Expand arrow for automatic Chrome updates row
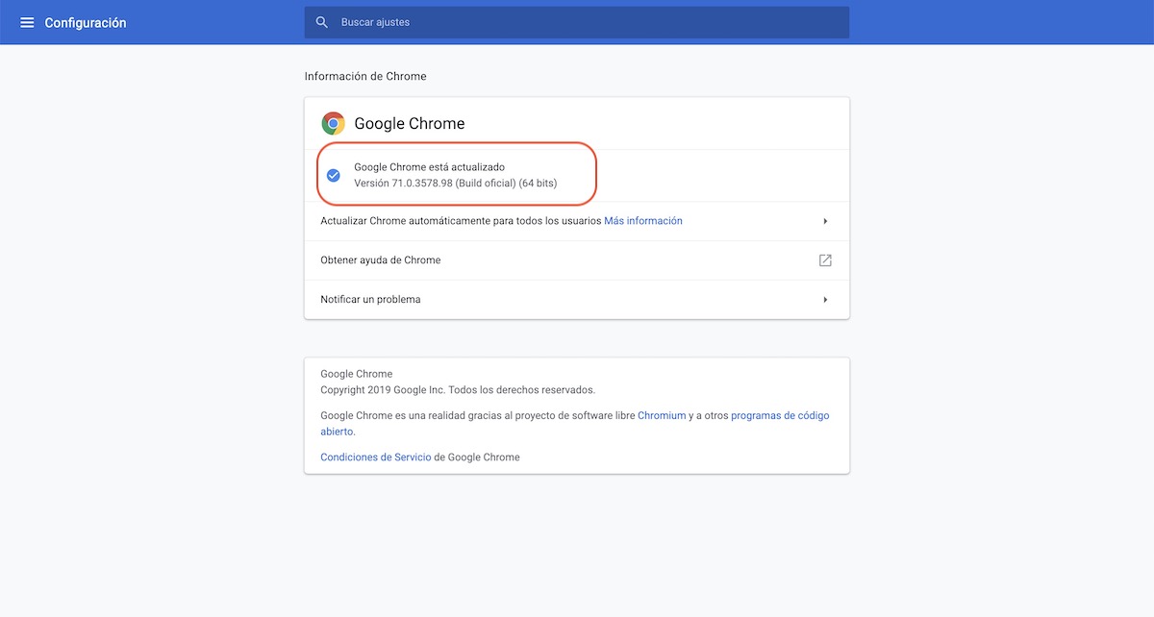The image size is (1154, 617). (825, 221)
